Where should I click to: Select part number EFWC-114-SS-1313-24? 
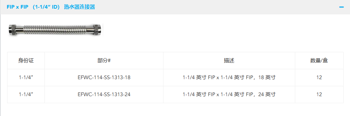(x=104, y=95)
